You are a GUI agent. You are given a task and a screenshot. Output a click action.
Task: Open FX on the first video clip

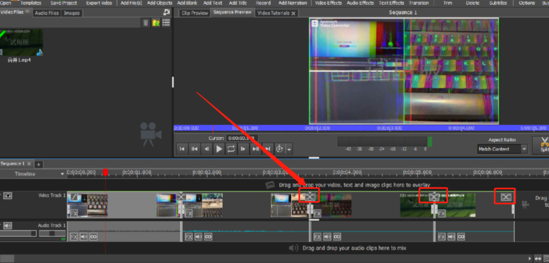point(74,213)
